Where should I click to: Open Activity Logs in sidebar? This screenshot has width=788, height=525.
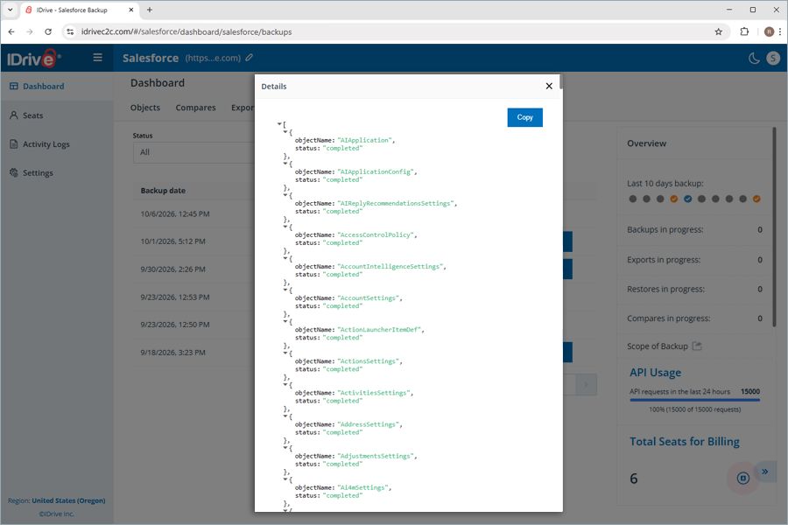(x=46, y=144)
